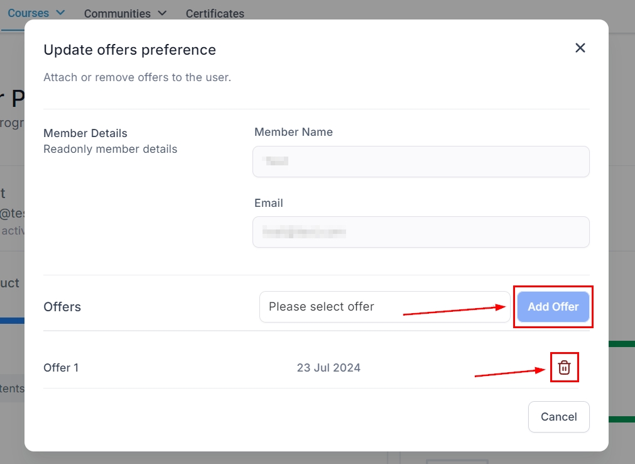
Task: Click the Update offers preference heading
Action: (x=129, y=50)
